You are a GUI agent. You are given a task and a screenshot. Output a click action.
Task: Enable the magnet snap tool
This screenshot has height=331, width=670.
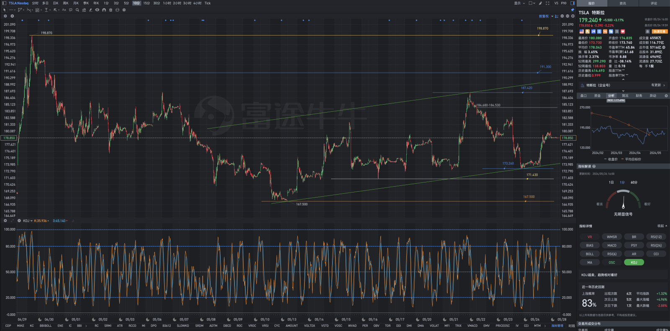point(104,10)
